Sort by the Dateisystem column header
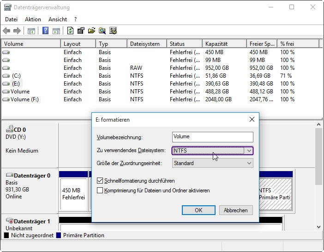The image size is (324, 252). [147, 44]
